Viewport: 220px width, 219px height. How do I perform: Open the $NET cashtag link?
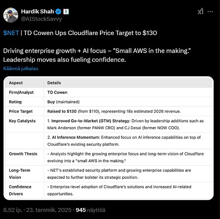tap(11, 33)
